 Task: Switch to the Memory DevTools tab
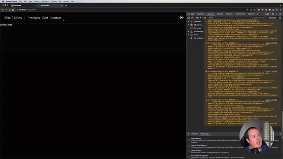click(x=252, y=14)
